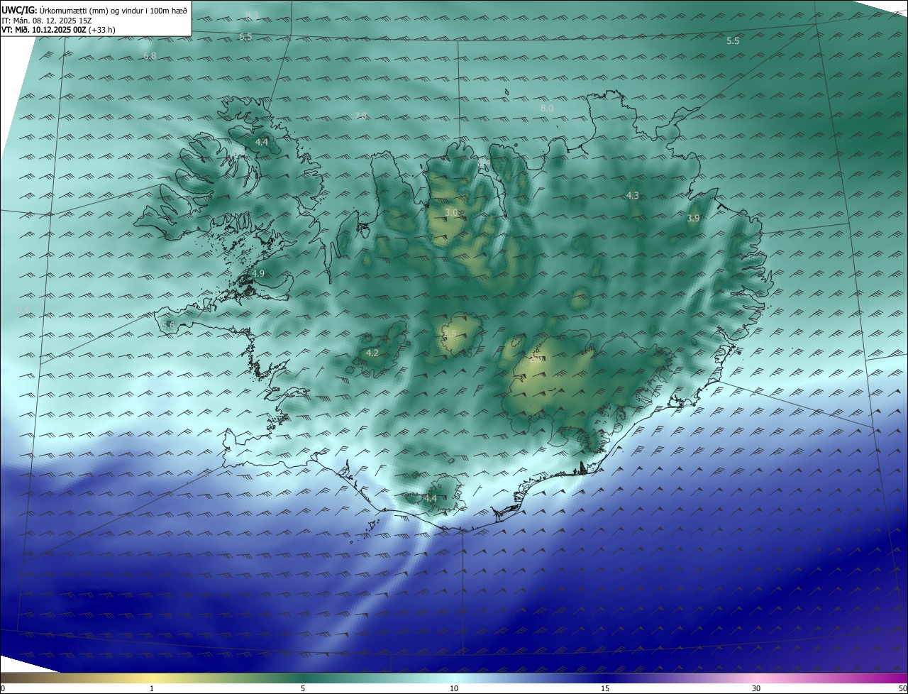Click the 3.9 value label on the map
This screenshot has height=694, width=908.
tap(693, 219)
